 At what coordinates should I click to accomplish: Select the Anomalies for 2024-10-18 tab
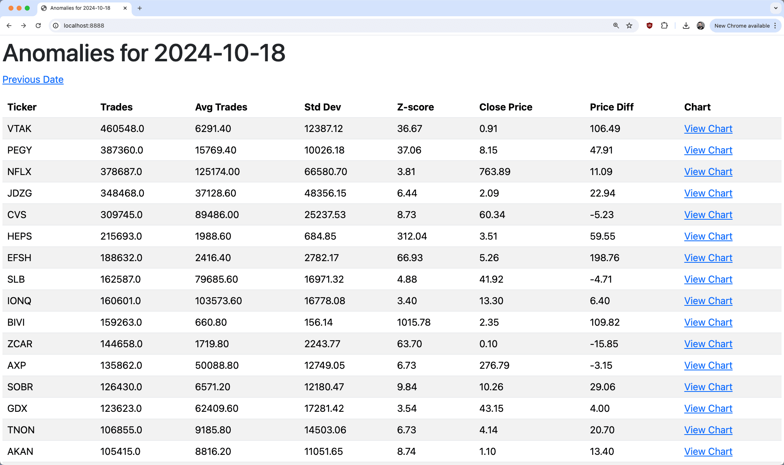pyautogui.click(x=80, y=8)
